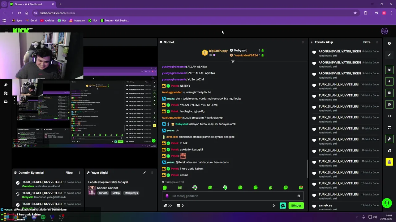Toggle the lightning activity feed widget icon
The width and height of the screenshot is (396, 222).
coord(389,81)
